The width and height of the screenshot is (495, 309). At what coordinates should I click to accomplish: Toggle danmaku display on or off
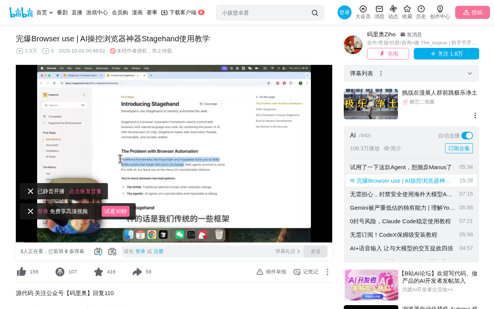click(x=98, y=251)
